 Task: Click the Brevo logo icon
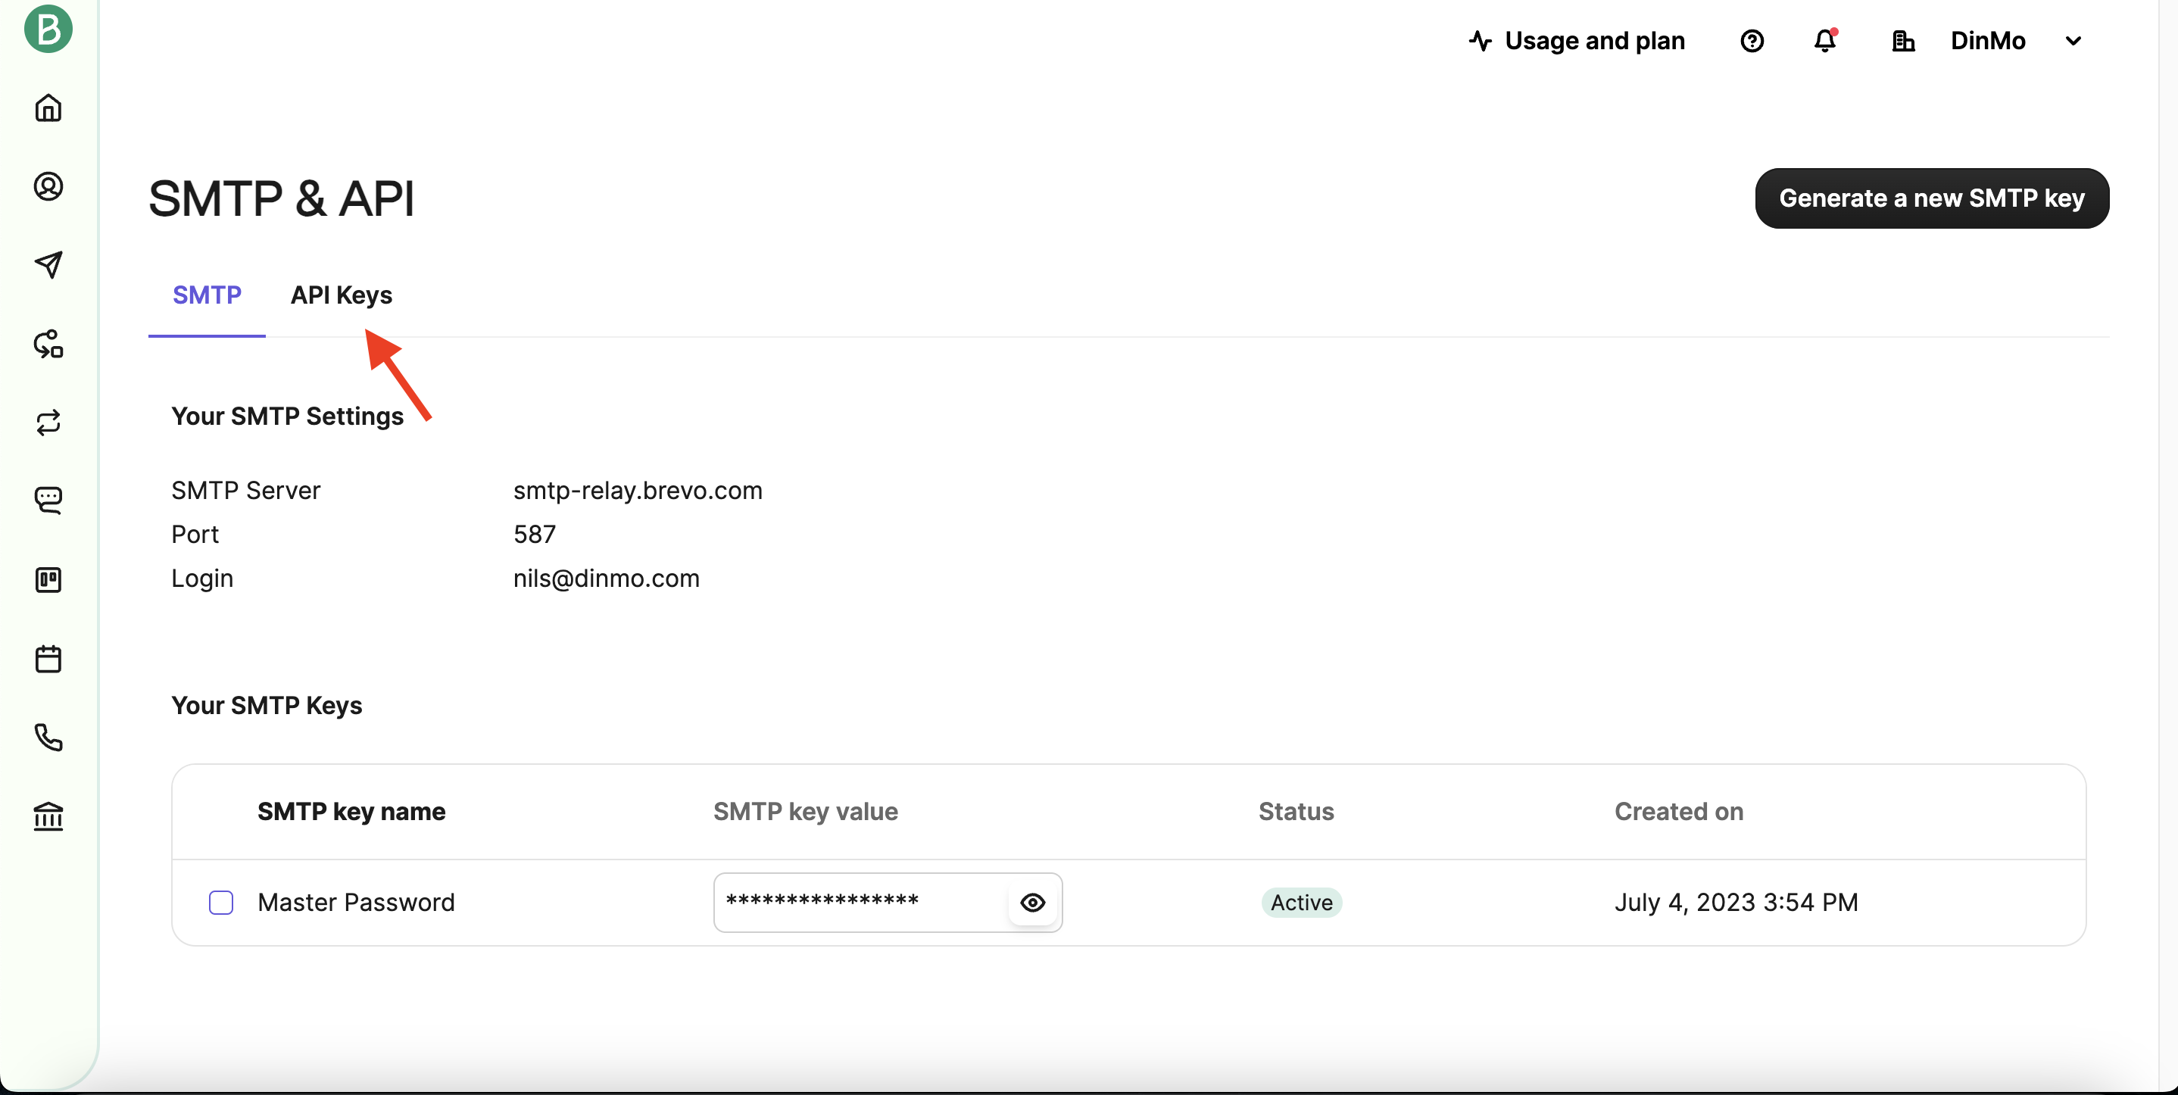coord(48,29)
